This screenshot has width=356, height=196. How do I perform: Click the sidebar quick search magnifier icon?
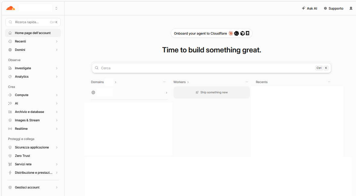10,22
